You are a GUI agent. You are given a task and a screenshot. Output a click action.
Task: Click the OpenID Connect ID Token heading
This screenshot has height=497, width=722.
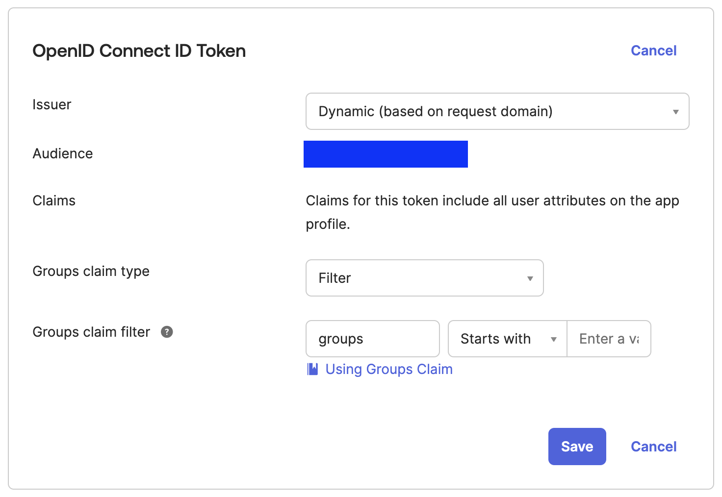tap(139, 51)
